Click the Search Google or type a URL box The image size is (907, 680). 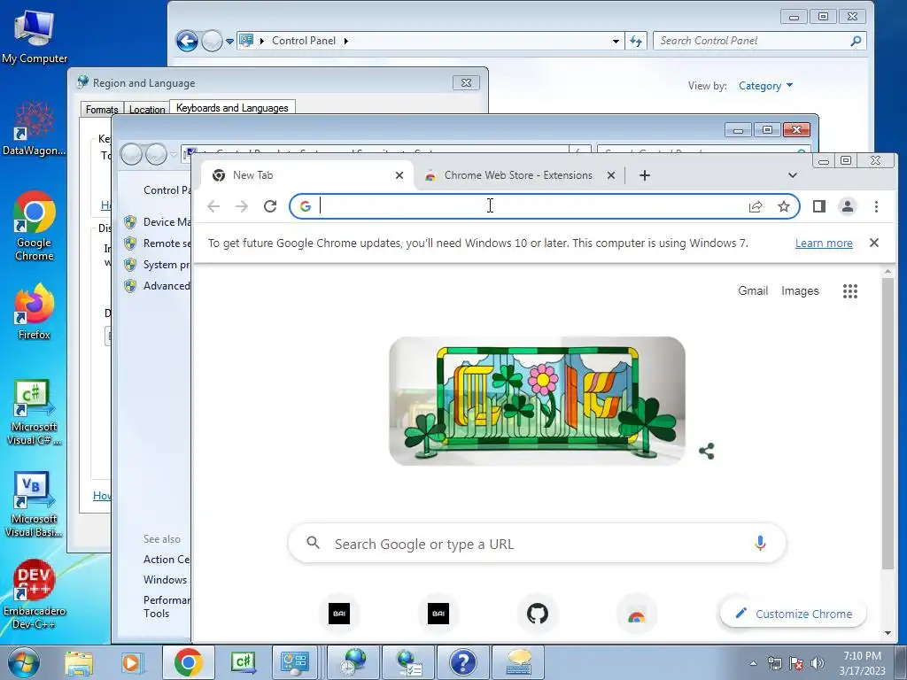[x=537, y=544]
